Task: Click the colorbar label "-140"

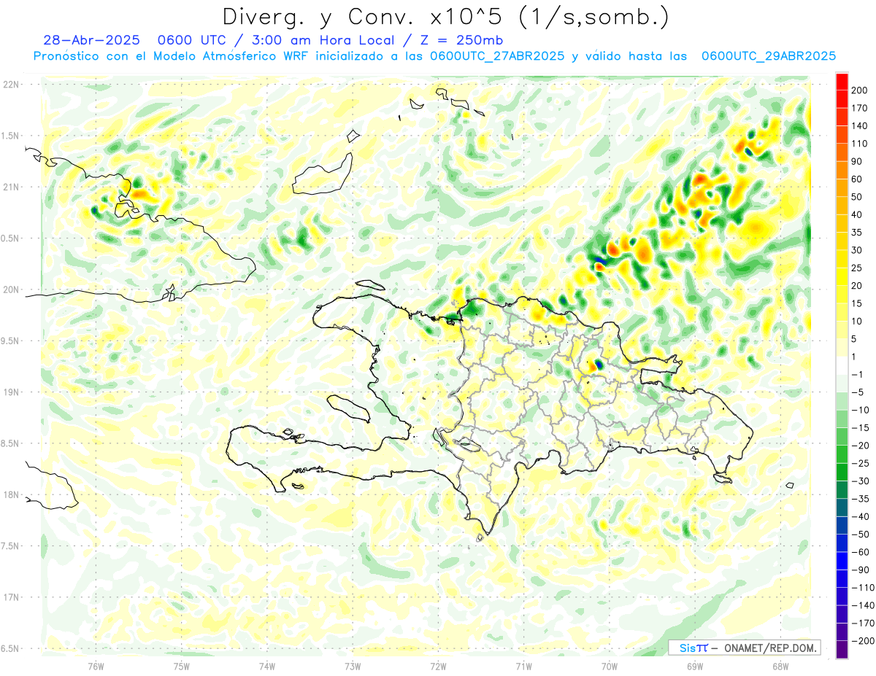Action: pos(864,606)
